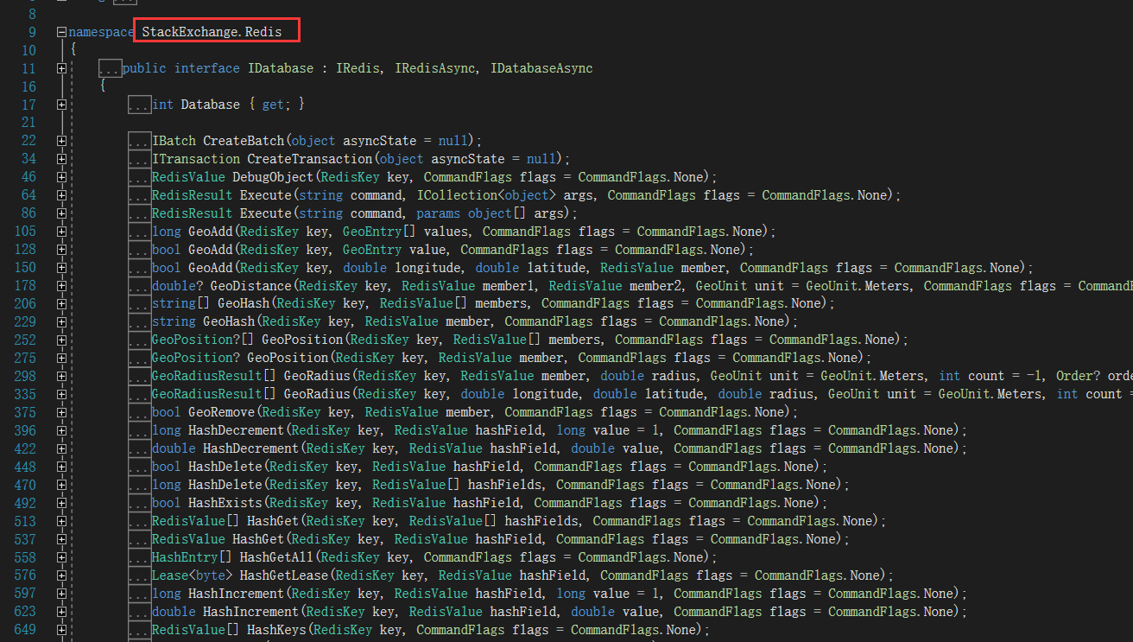The width and height of the screenshot is (1133, 642).
Task: Expand plus box on HashKeys line 649
Action: coord(61,631)
